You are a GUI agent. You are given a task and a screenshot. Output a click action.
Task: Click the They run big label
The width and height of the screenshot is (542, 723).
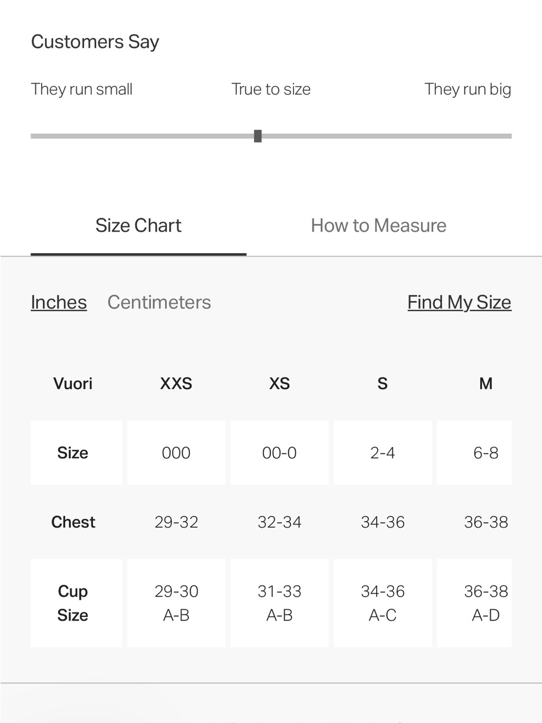point(468,89)
